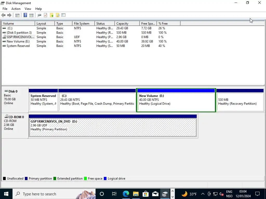Click the 29.43 GB capacity cell
Viewport: 266px width, 199px height.
click(x=122, y=28)
